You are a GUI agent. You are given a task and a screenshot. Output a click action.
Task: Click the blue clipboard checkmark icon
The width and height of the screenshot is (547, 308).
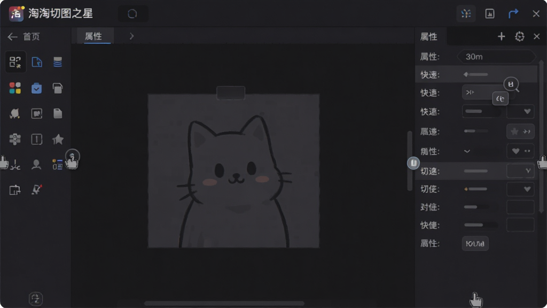[x=37, y=88]
